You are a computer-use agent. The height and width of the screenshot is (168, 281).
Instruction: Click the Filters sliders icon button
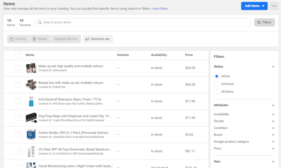point(264,22)
